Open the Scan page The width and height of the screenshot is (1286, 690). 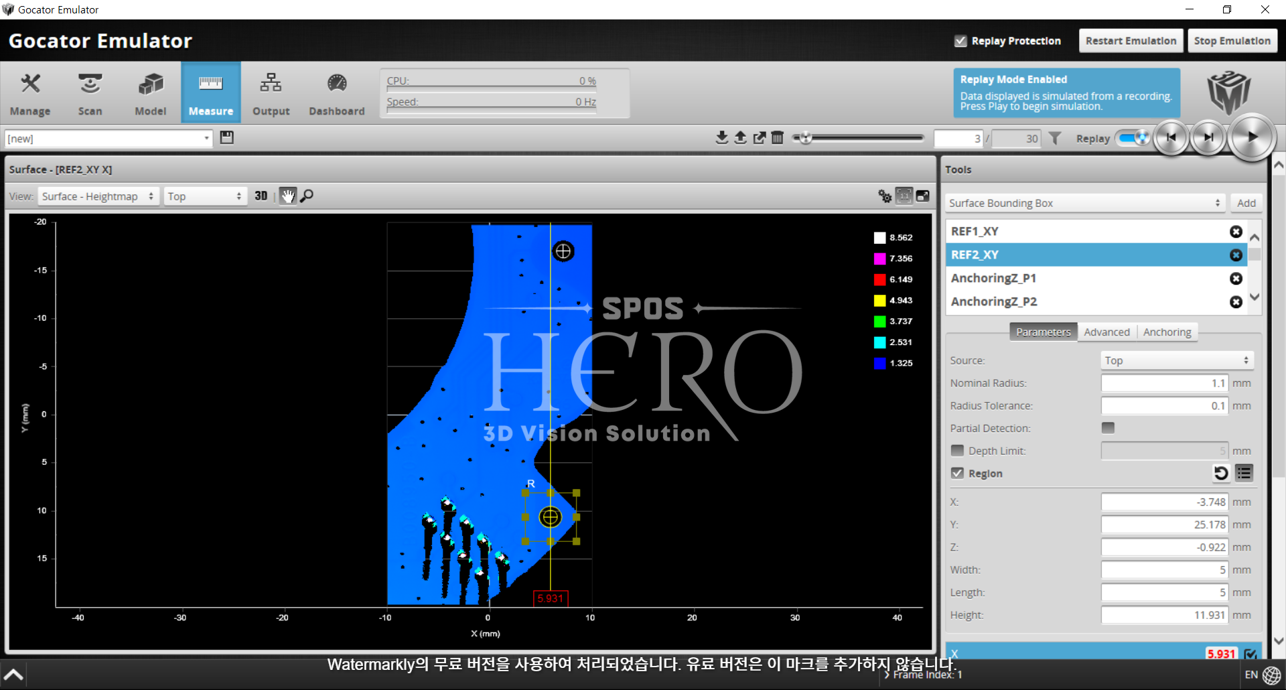tap(90, 93)
